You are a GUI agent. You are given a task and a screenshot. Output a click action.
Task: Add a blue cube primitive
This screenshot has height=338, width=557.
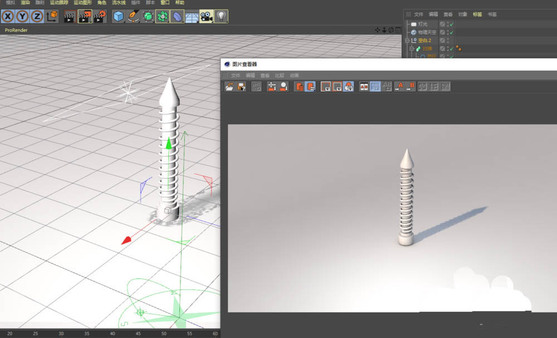click(118, 16)
